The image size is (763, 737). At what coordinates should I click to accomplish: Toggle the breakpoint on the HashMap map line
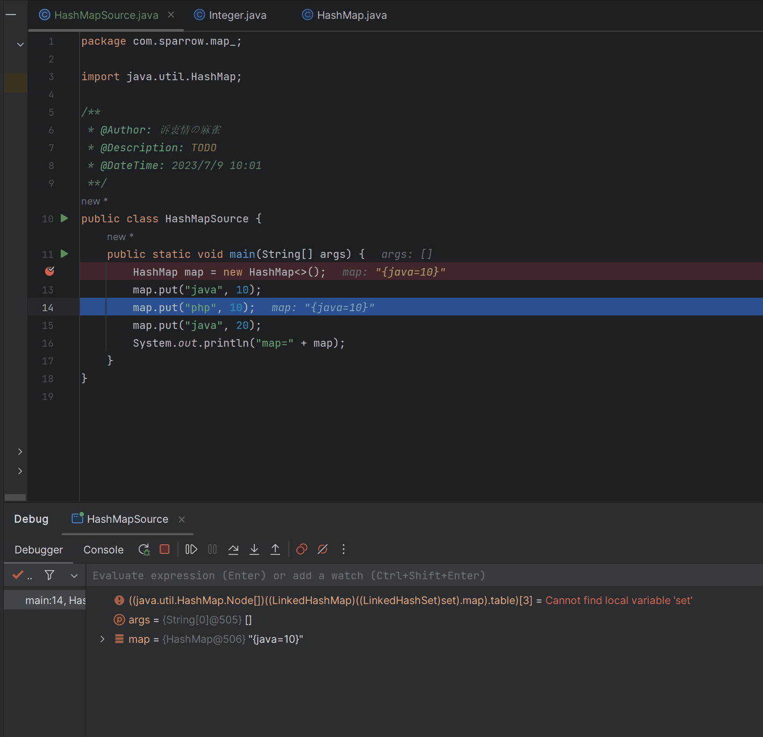(49, 271)
